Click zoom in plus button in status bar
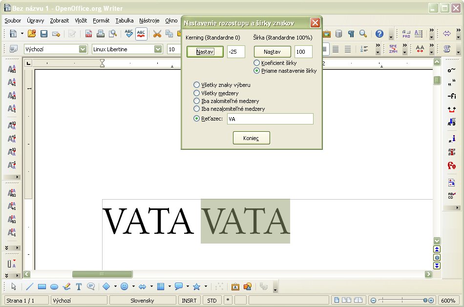The height and width of the screenshot is (307, 464). pos(431,301)
